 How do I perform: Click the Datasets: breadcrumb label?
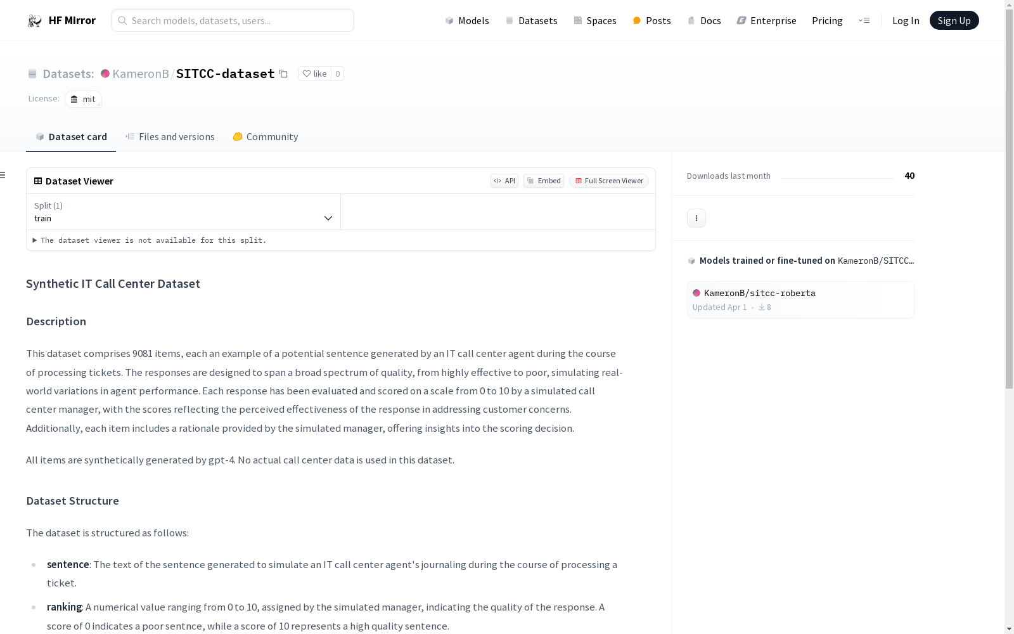68,74
